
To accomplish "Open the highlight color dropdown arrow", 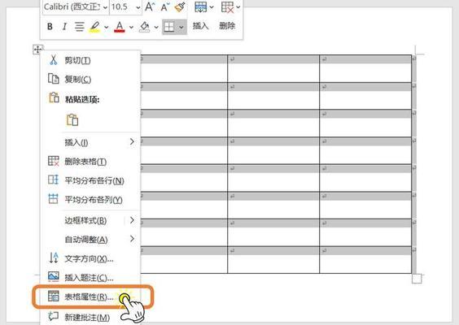I will click(106, 27).
